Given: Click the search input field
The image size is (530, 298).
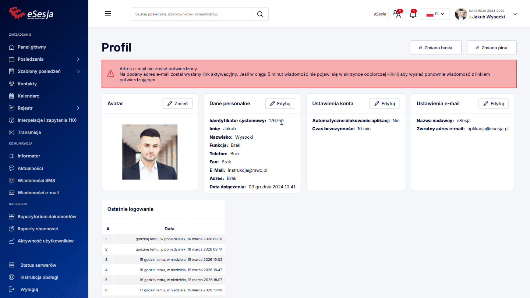Looking at the screenshot, I should [191, 14].
